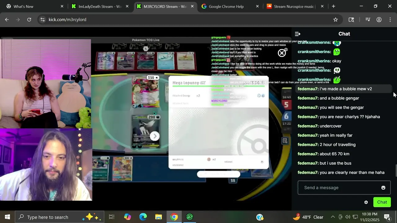The height and width of the screenshot is (223, 397).
Task: Show hidden system tray icons
Action: point(333,217)
